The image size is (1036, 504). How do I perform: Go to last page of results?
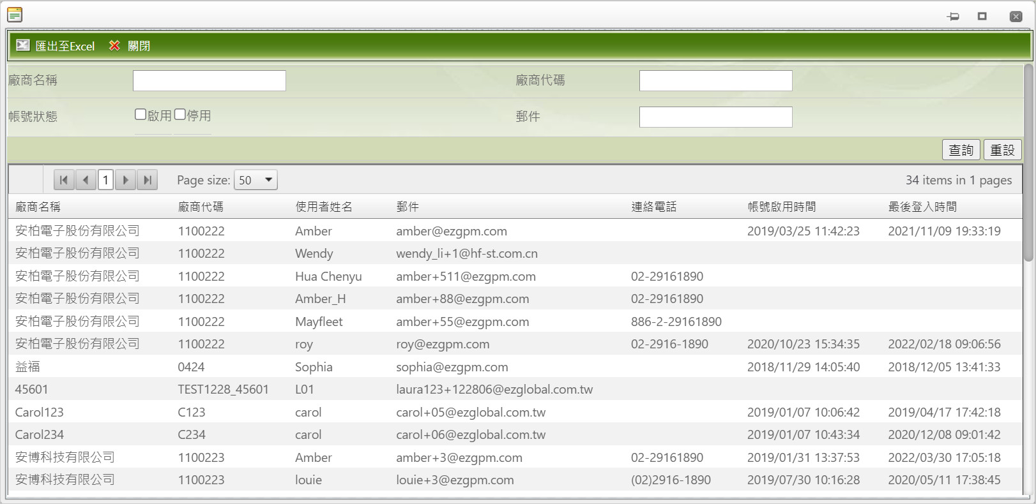pos(148,180)
